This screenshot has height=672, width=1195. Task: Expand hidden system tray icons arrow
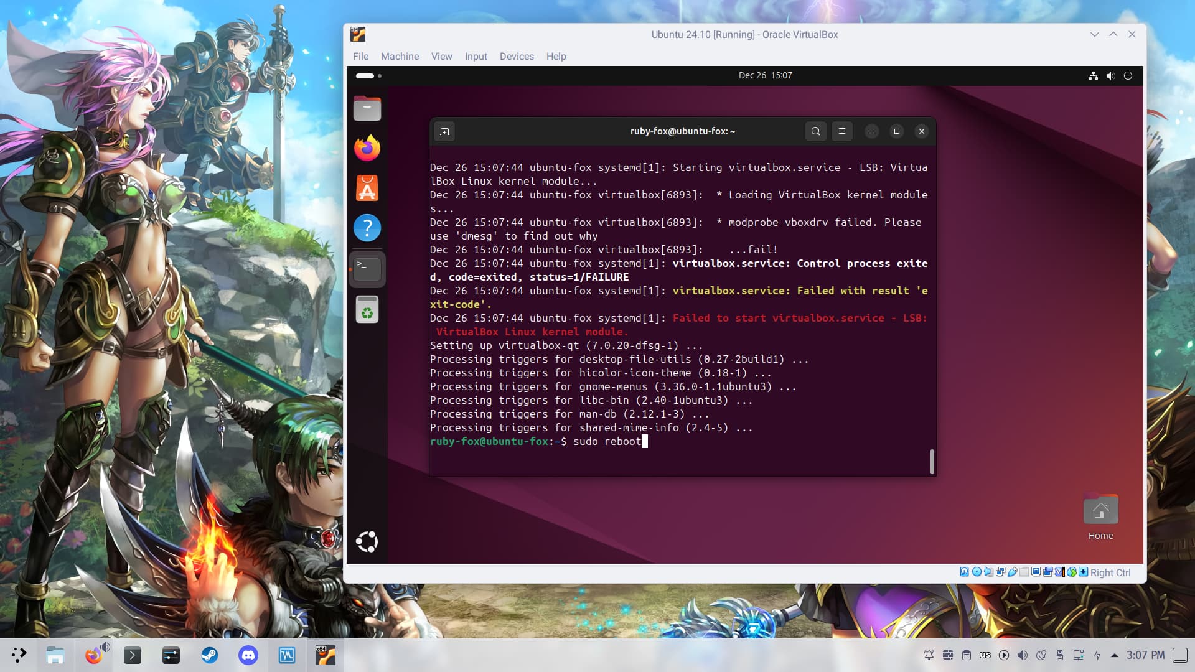point(1115,655)
